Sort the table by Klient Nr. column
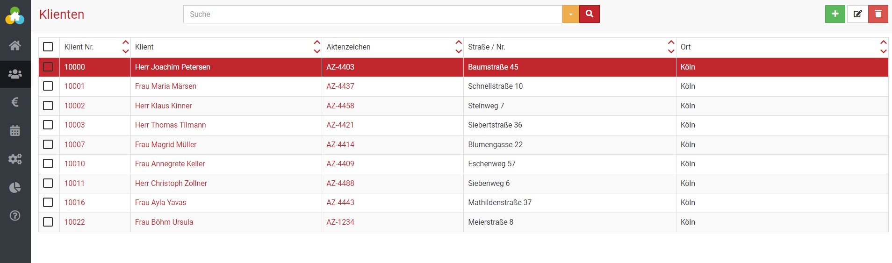 click(125, 47)
